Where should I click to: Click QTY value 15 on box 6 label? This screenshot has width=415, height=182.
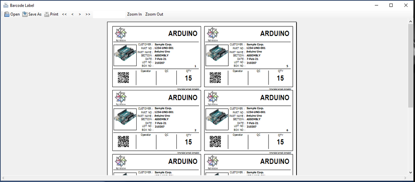[280, 142]
